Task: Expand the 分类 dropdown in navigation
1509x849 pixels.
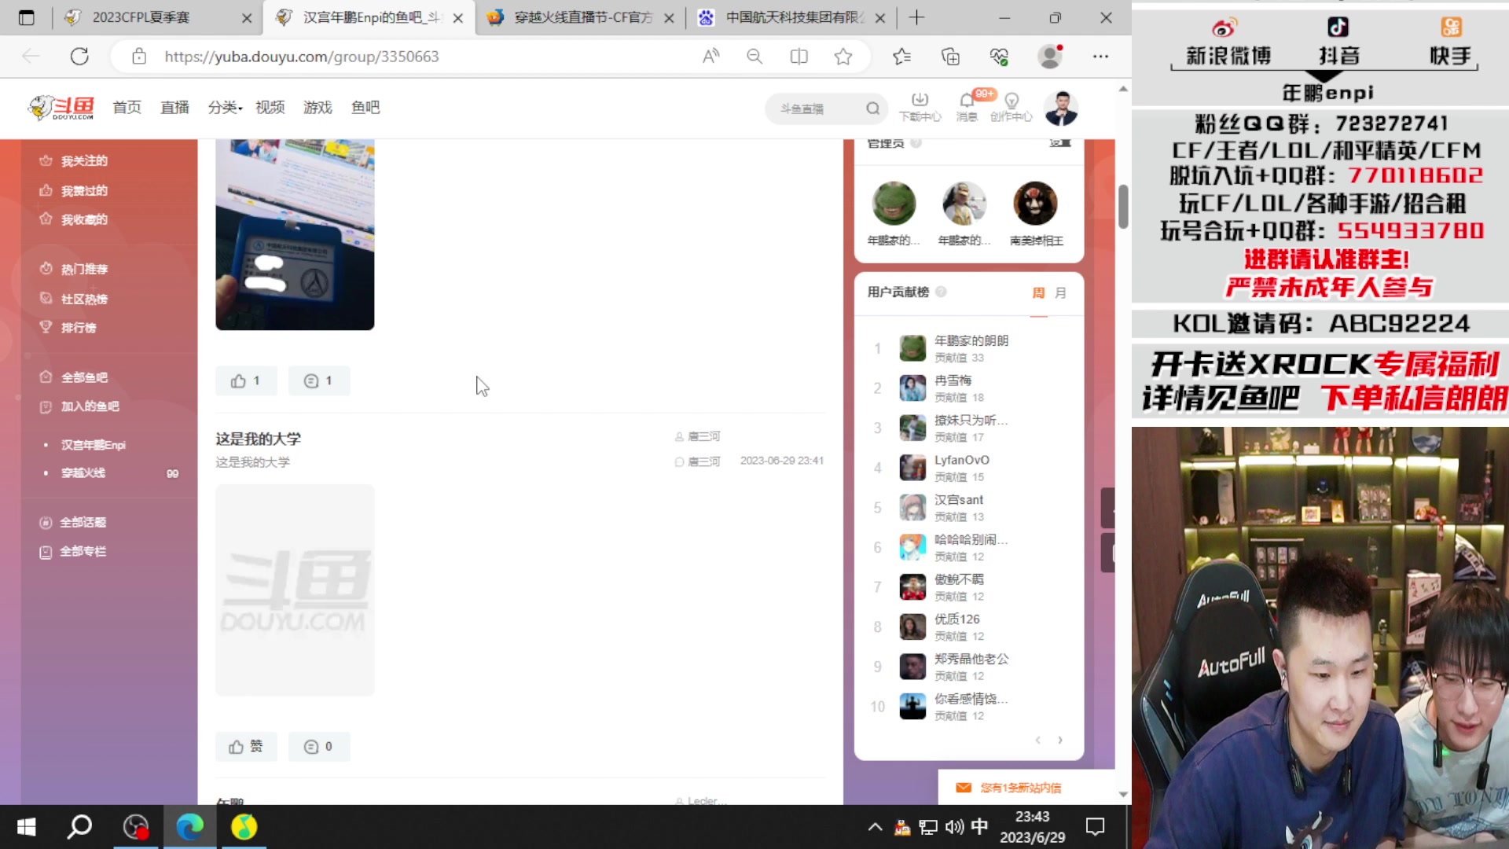Action: [x=225, y=108]
